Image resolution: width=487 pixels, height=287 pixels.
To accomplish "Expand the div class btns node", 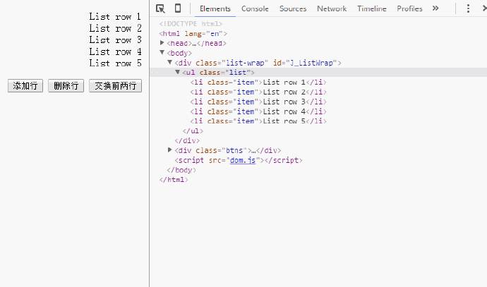I will (x=170, y=150).
